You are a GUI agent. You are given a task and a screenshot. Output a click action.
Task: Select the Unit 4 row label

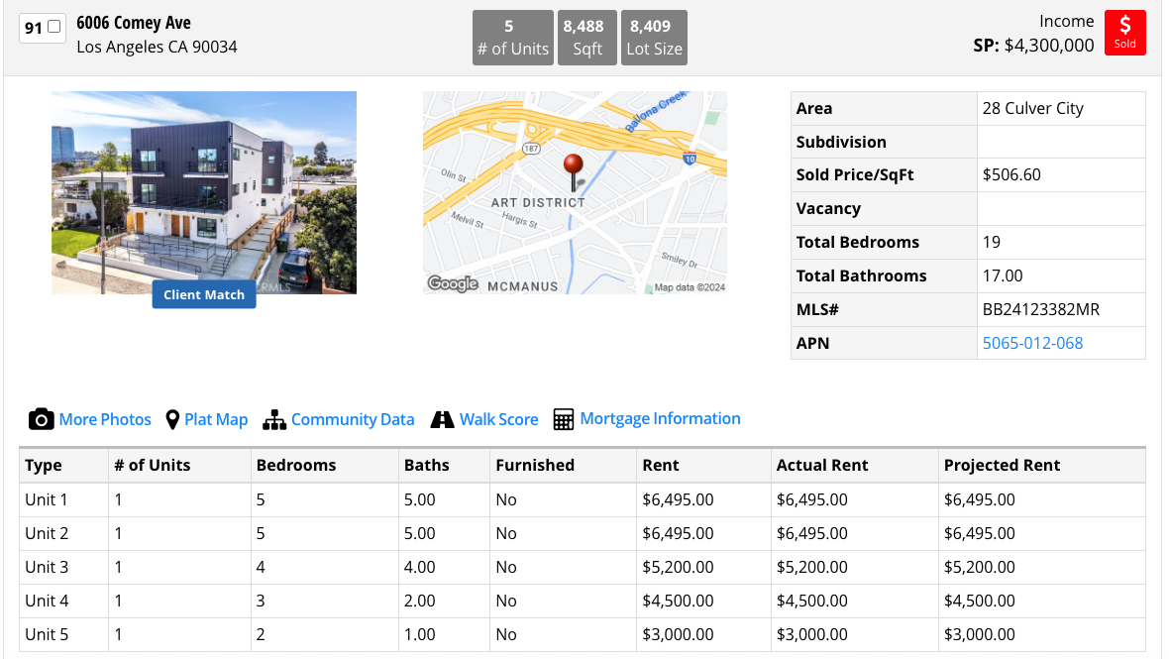tap(47, 601)
